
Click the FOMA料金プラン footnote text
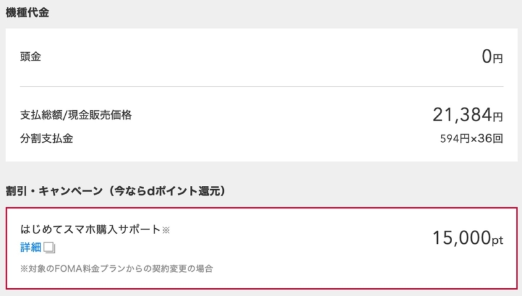tap(117, 269)
